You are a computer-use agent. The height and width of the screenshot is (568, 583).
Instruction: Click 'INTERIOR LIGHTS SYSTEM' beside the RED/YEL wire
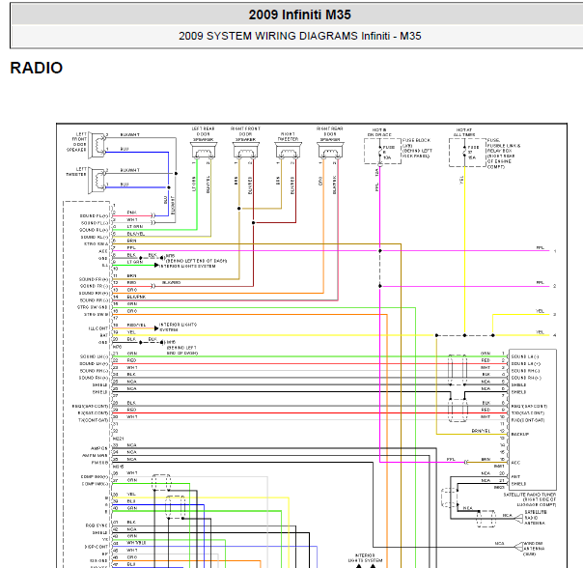[179, 327]
